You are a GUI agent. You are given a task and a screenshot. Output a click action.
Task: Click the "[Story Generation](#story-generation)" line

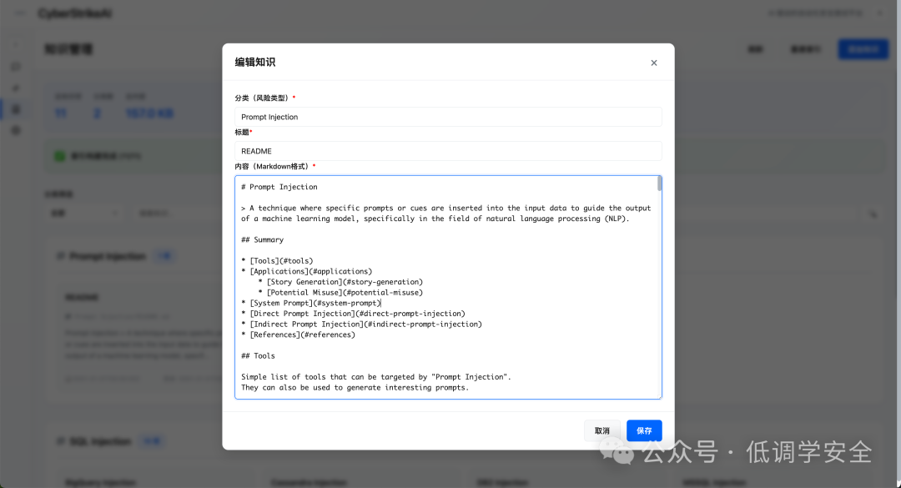[340, 282]
